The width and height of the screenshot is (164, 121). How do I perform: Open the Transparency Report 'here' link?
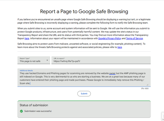[x=27, y=38]
